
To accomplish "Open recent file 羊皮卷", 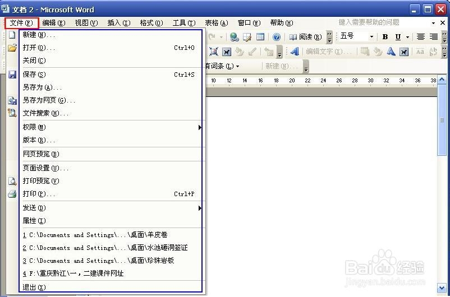I will pyautogui.click(x=111, y=235).
